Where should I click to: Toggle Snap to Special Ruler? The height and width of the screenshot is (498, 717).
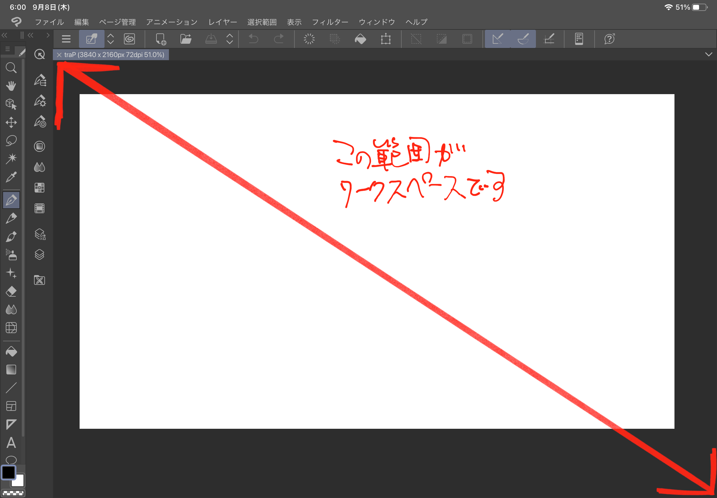click(523, 39)
